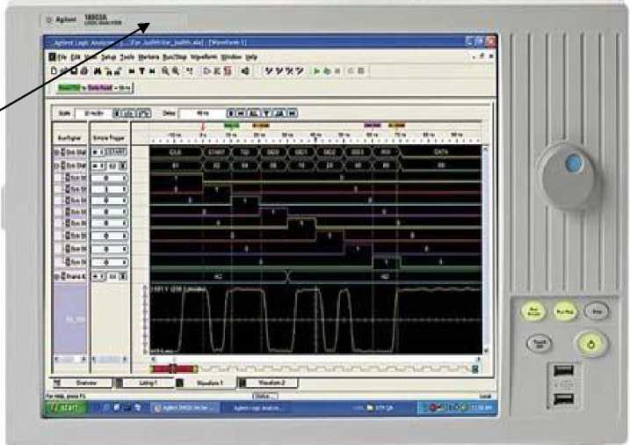Expand the last bus row above analog waveform

(x=56, y=276)
